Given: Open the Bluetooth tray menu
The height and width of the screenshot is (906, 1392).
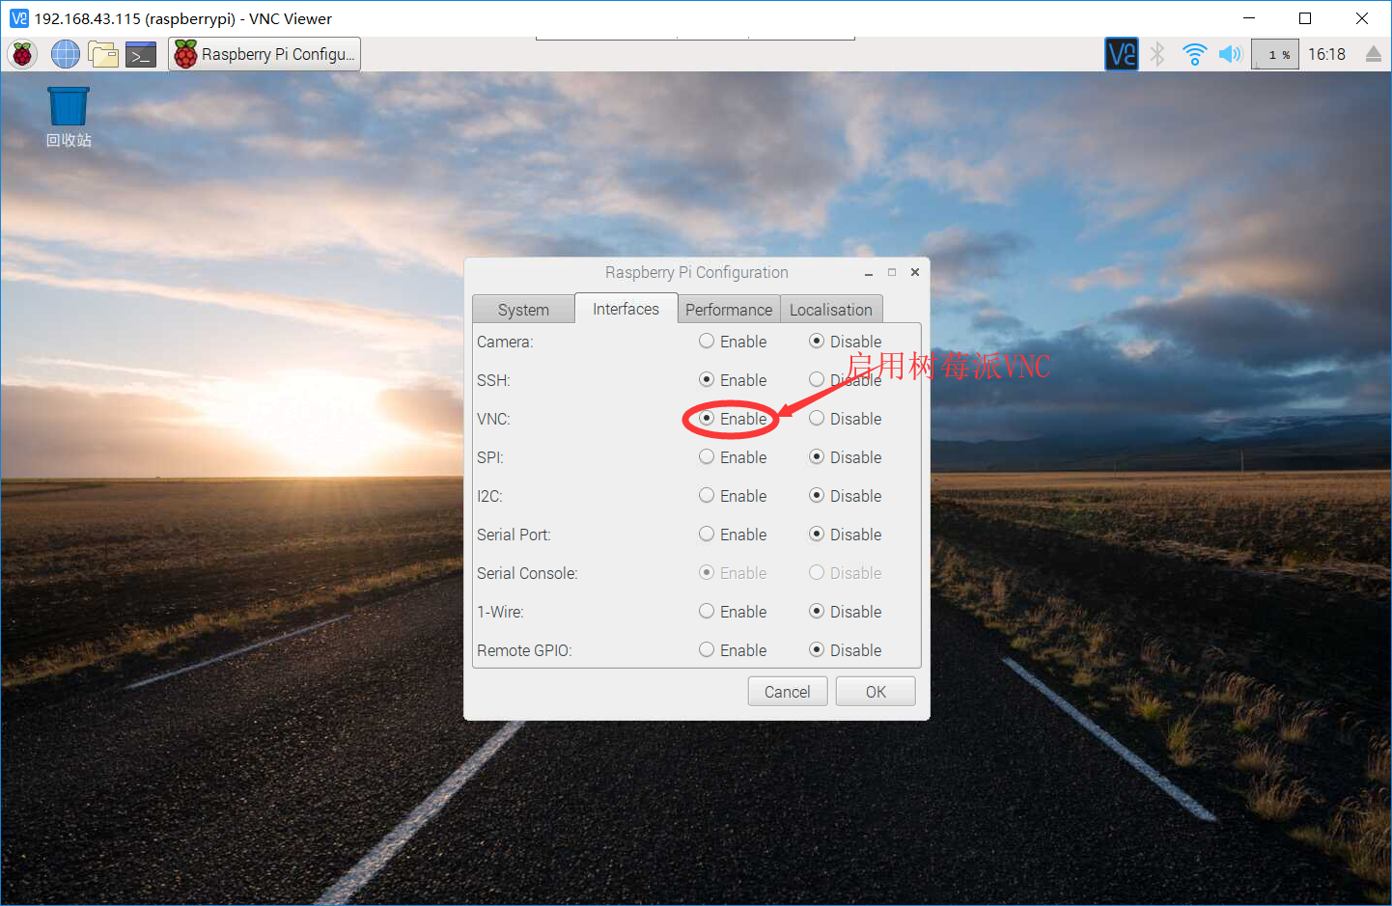Looking at the screenshot, I should (1157, 54).
